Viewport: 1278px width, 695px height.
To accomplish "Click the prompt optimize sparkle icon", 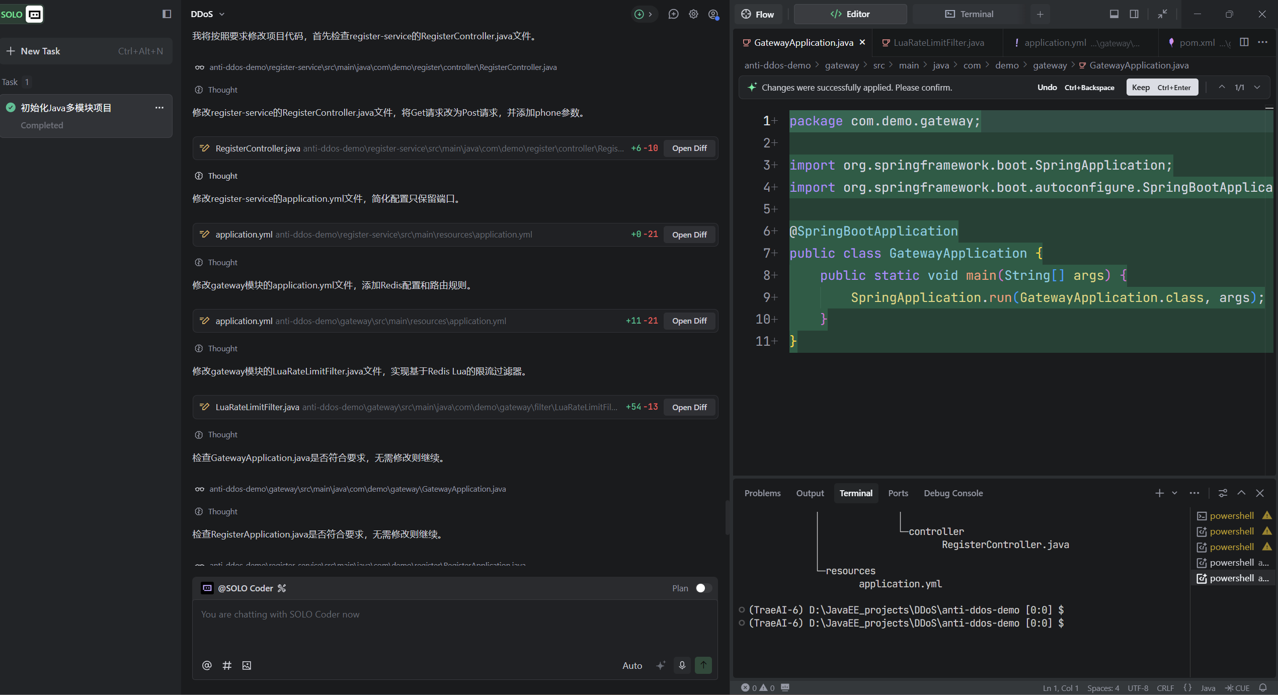I will pos(661,665).
